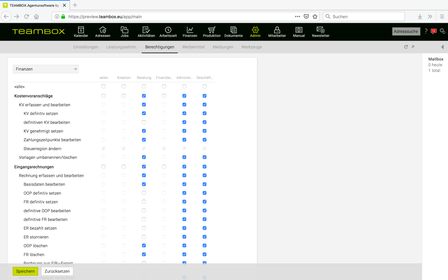Click the Kreation column header
The height and width of the screenshot is (280, 448).
[124, 78]
